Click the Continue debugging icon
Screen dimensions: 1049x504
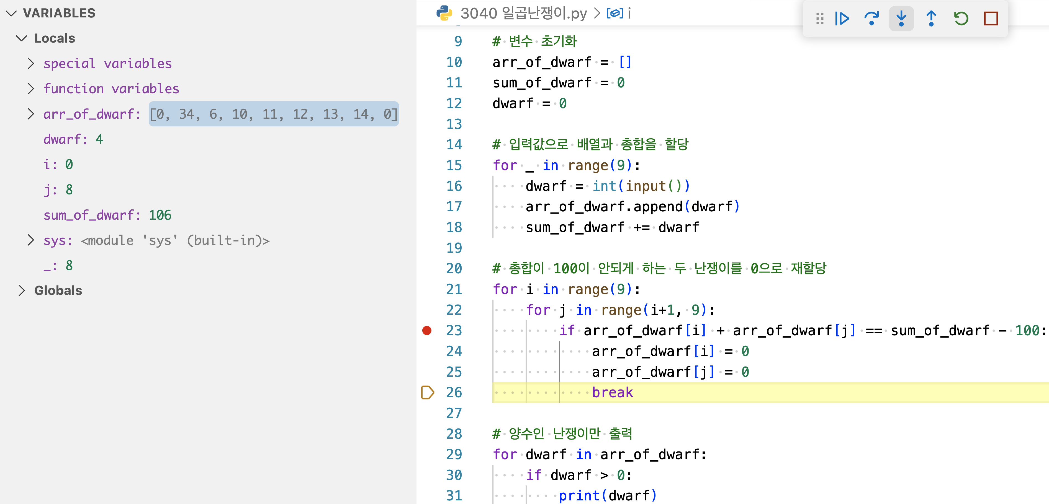[x=842, y=18]
